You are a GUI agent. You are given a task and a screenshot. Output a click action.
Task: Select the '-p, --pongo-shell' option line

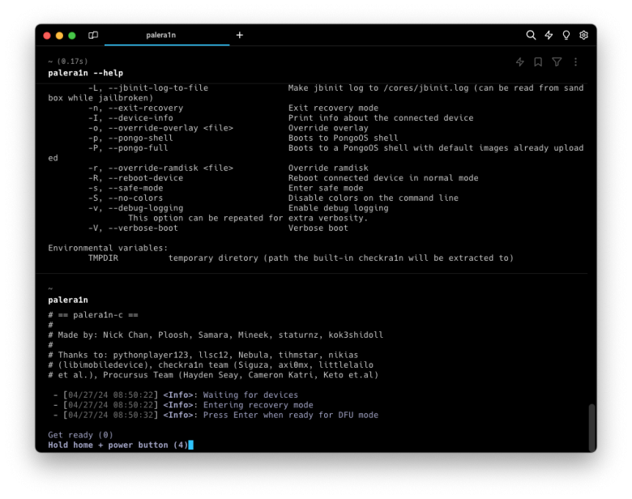[x=243, y=138]
